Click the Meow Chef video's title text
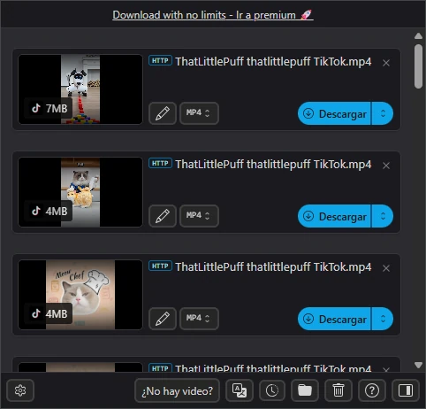This screenshot has width=426, height=409. click(273, 267)
